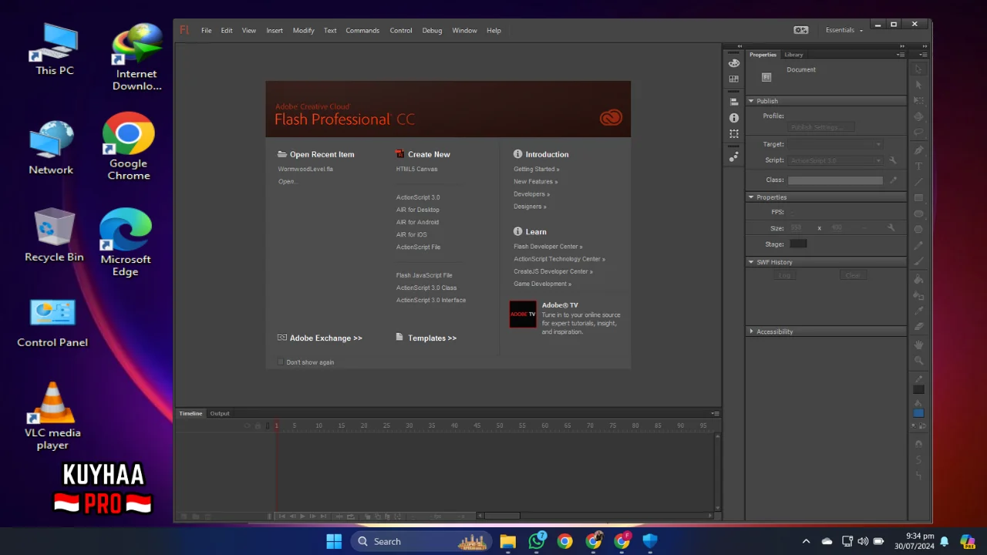Click the timeline horizontal scrollbar thumb
The width and height of the screenshot is (987, 555).
[x=502, y=516]
